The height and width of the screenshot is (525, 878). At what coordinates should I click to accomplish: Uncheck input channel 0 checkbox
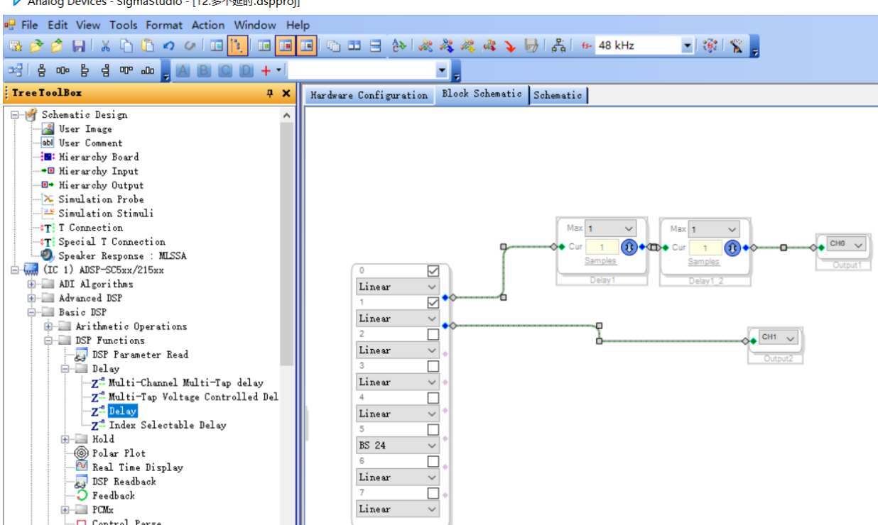(x=433, y=271)
